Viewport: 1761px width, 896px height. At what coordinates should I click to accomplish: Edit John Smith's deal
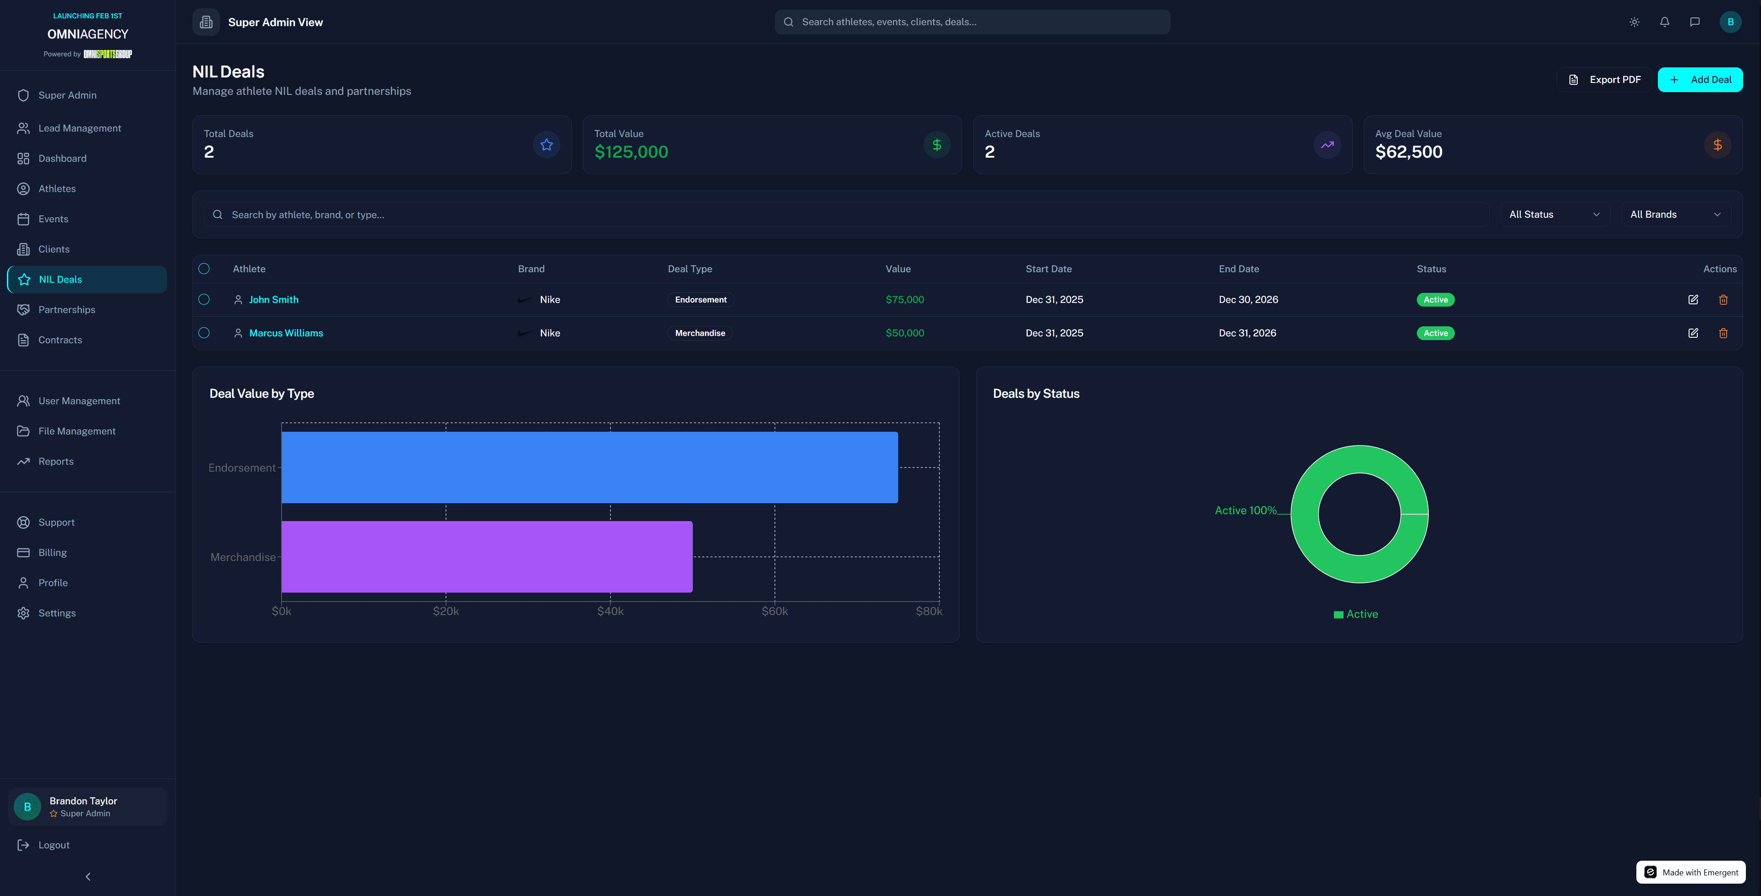click(x=1693, y=300)
